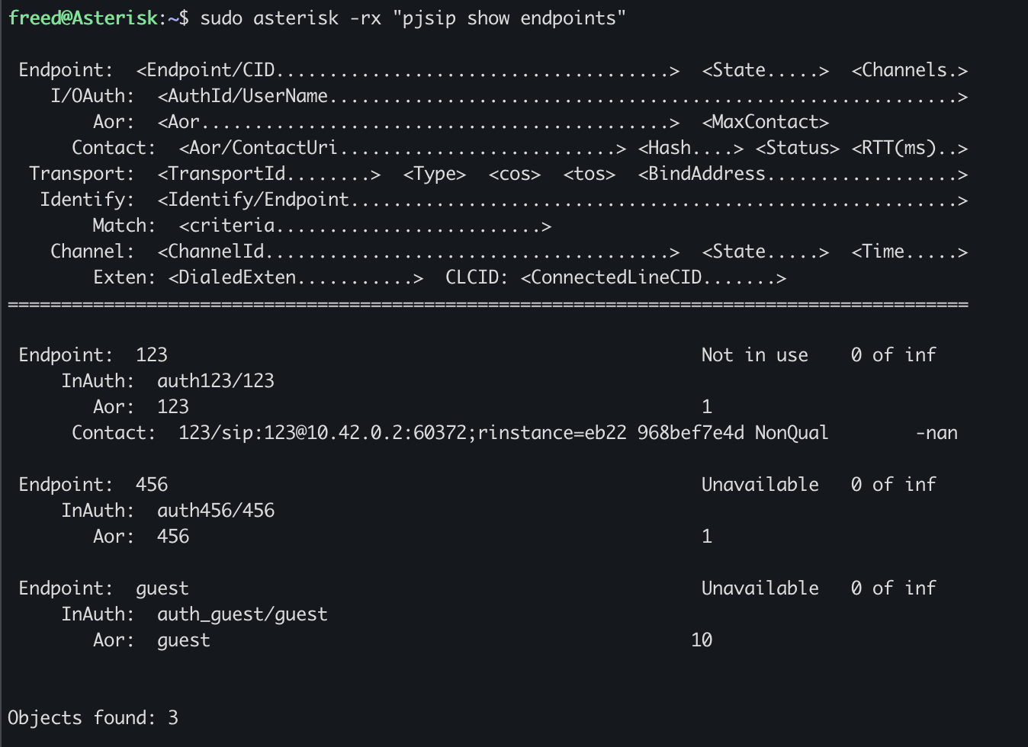Viewport: 1028px width, 747px height.
Task: Click endpoint name "456" in the Endpoint row
Action: tap(152, 485)
